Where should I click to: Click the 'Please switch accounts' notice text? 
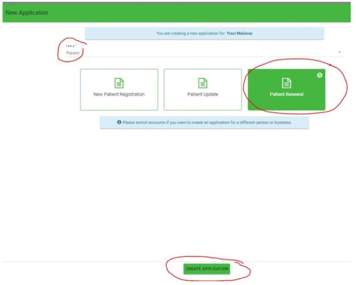pyautogui.click(x=207, y=122)
